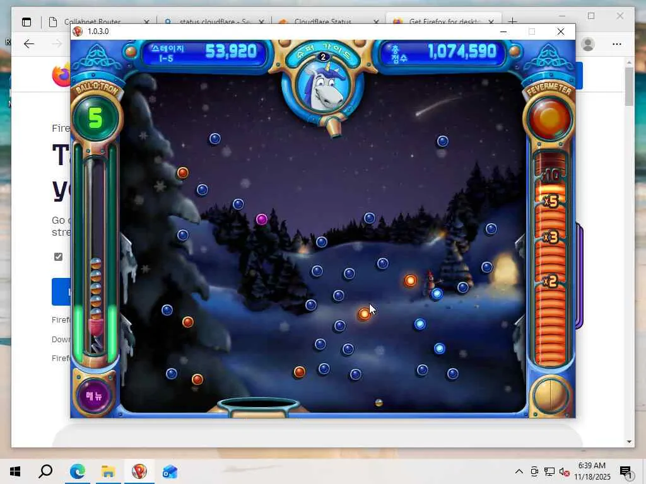Click the Ball-O-Tron ball counter showing 5
The height and width of the screenshot is (484, 646).
point(95,118)
